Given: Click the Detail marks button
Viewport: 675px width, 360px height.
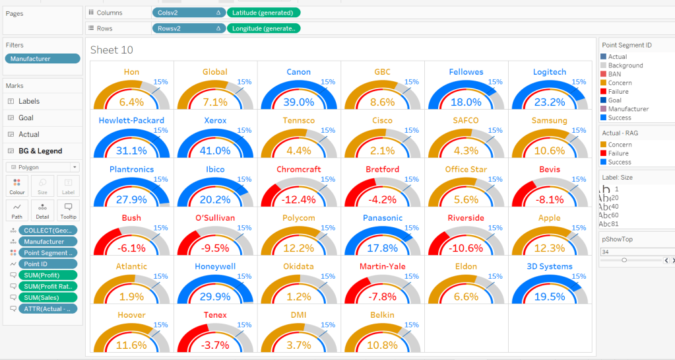Looking at the screenshot, I should click(43, 209).
